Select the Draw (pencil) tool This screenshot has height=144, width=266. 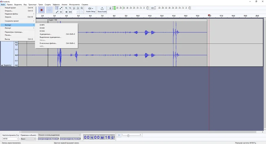[57, 12]
